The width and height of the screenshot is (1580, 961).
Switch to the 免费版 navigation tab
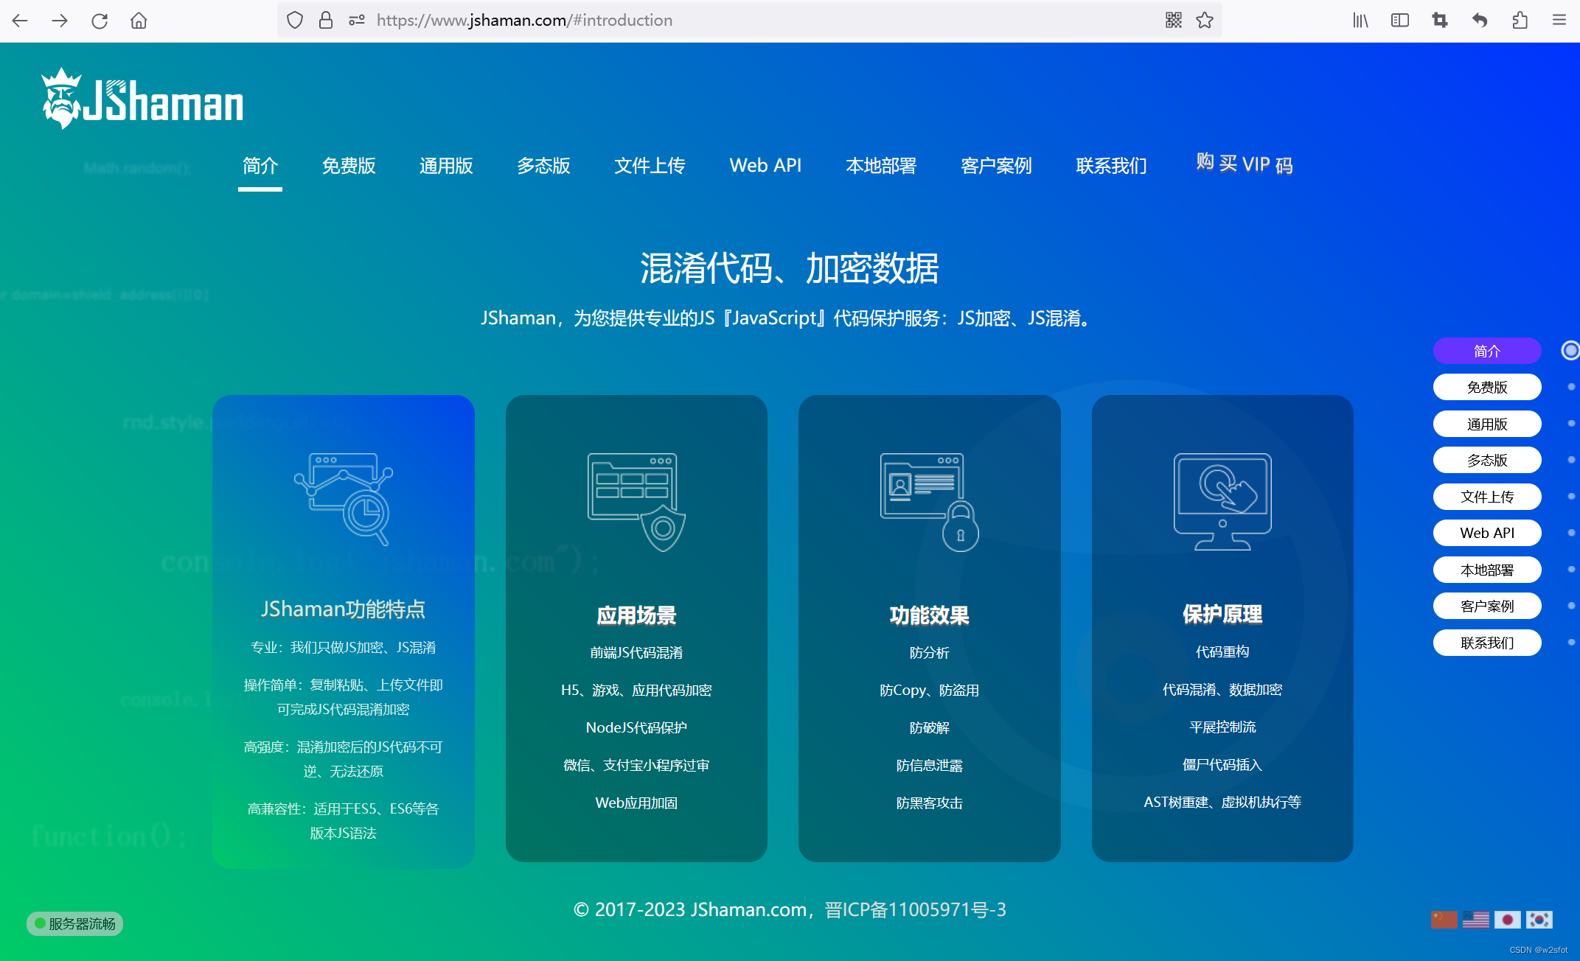coord(349,166)
